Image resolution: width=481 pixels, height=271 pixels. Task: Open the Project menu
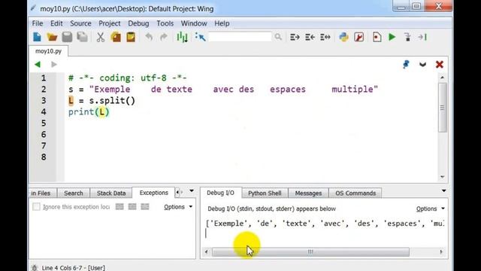[110, 23]
